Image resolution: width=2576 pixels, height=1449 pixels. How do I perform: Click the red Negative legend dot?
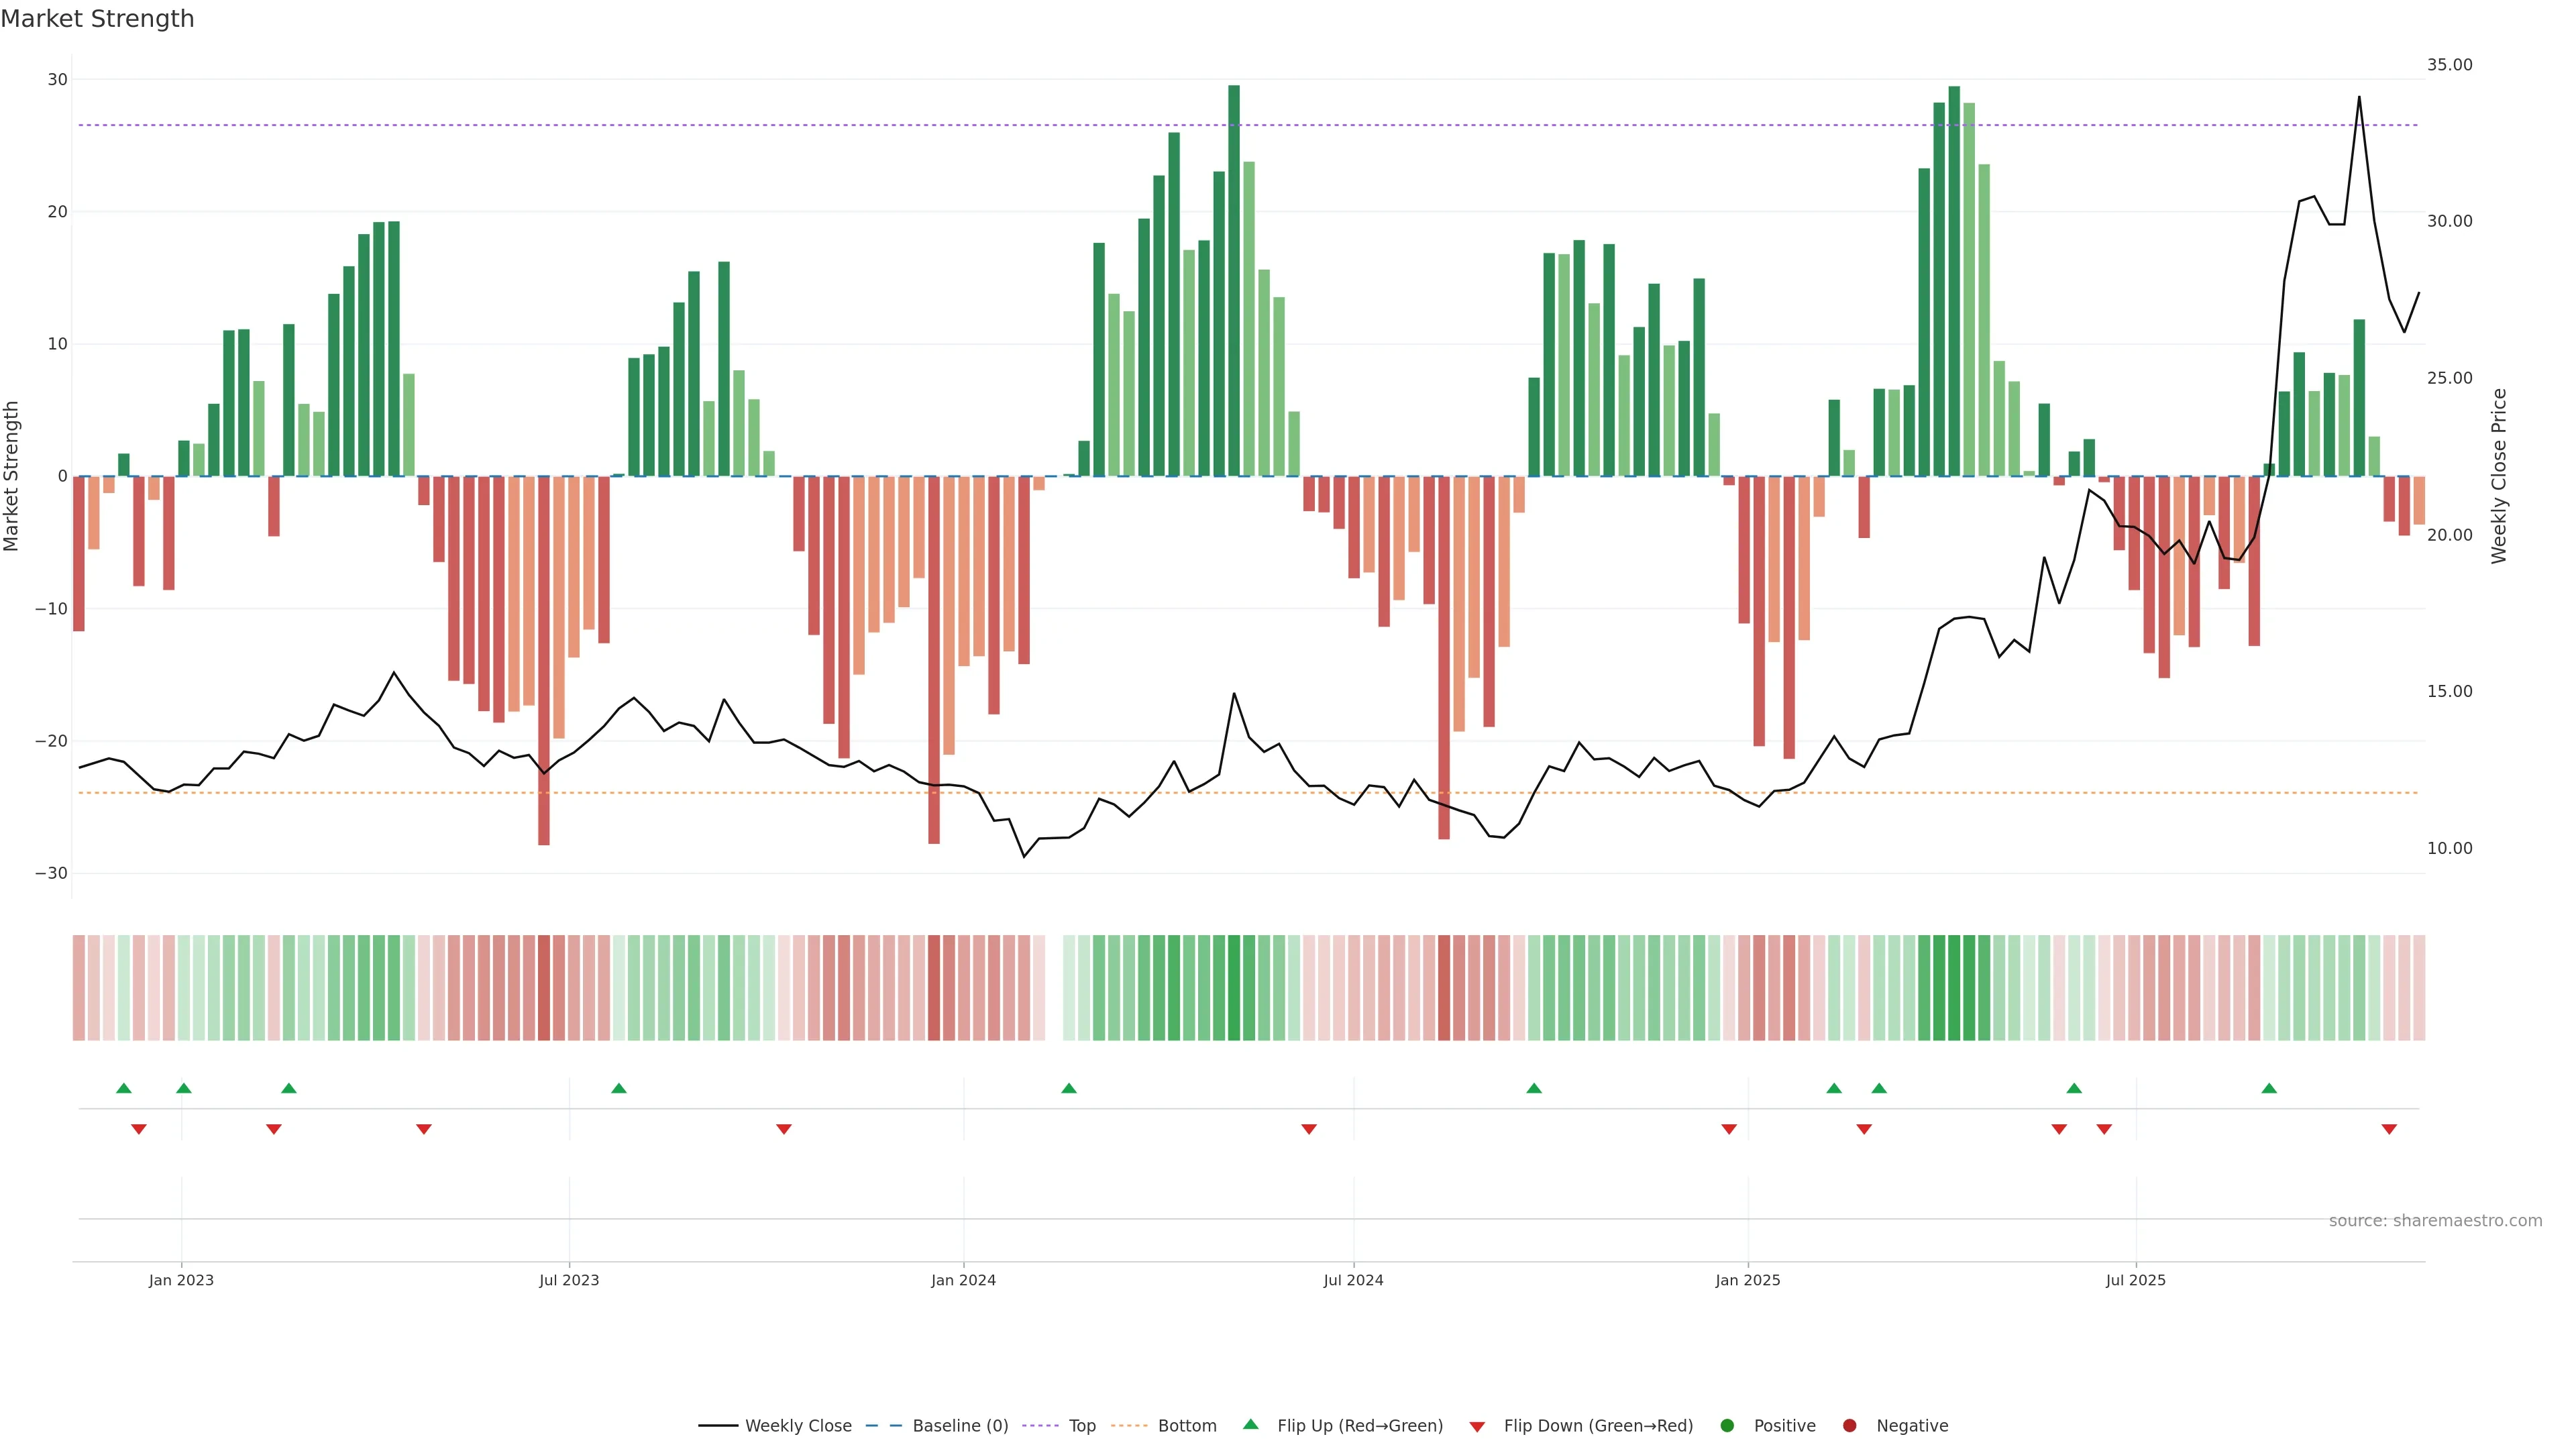(1849, 1425)
